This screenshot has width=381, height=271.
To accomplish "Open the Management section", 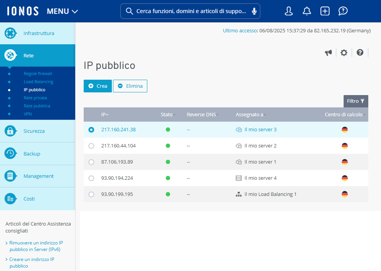I will click(38, 176).
